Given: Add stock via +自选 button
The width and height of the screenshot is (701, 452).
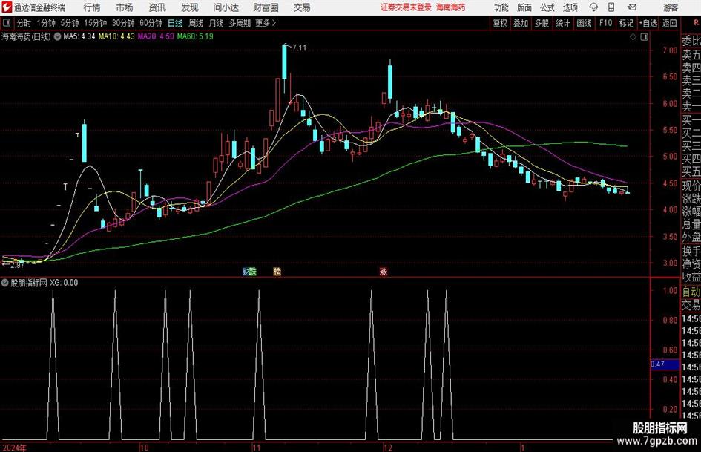Looking at the screenshot, I should (x=648, y=23).
